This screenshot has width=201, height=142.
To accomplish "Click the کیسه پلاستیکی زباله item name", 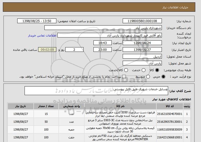I will [x=120, y=130].
